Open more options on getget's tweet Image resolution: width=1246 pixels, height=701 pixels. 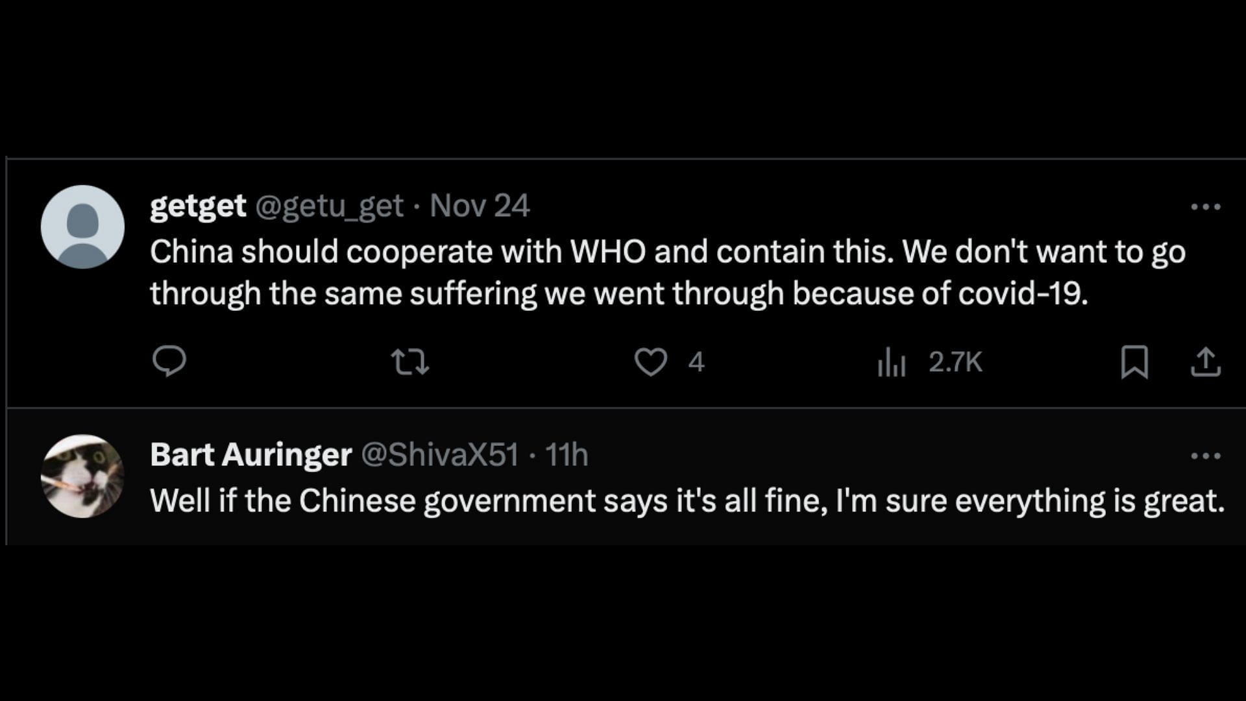[1206, 207]
